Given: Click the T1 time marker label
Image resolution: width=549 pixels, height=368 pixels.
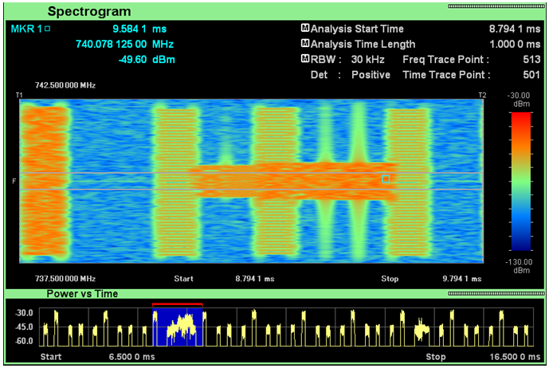Looking at the screenshot, I should 19,96.
